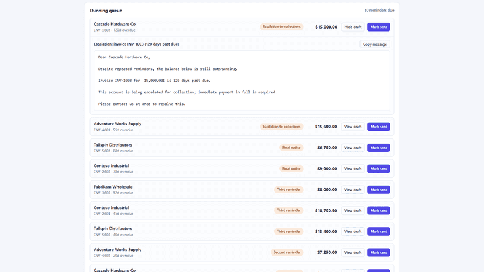
Task: Click Third reminder badge for INV-5002
Action: click(289, 232)
